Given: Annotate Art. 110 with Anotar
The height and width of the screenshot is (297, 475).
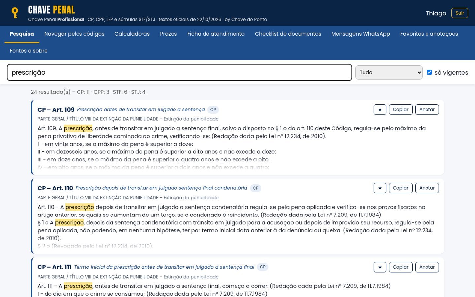Looking at the screenshot, I should (427, 188).
